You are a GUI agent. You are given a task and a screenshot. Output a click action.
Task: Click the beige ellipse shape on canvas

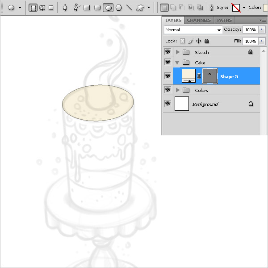[98, 103]
